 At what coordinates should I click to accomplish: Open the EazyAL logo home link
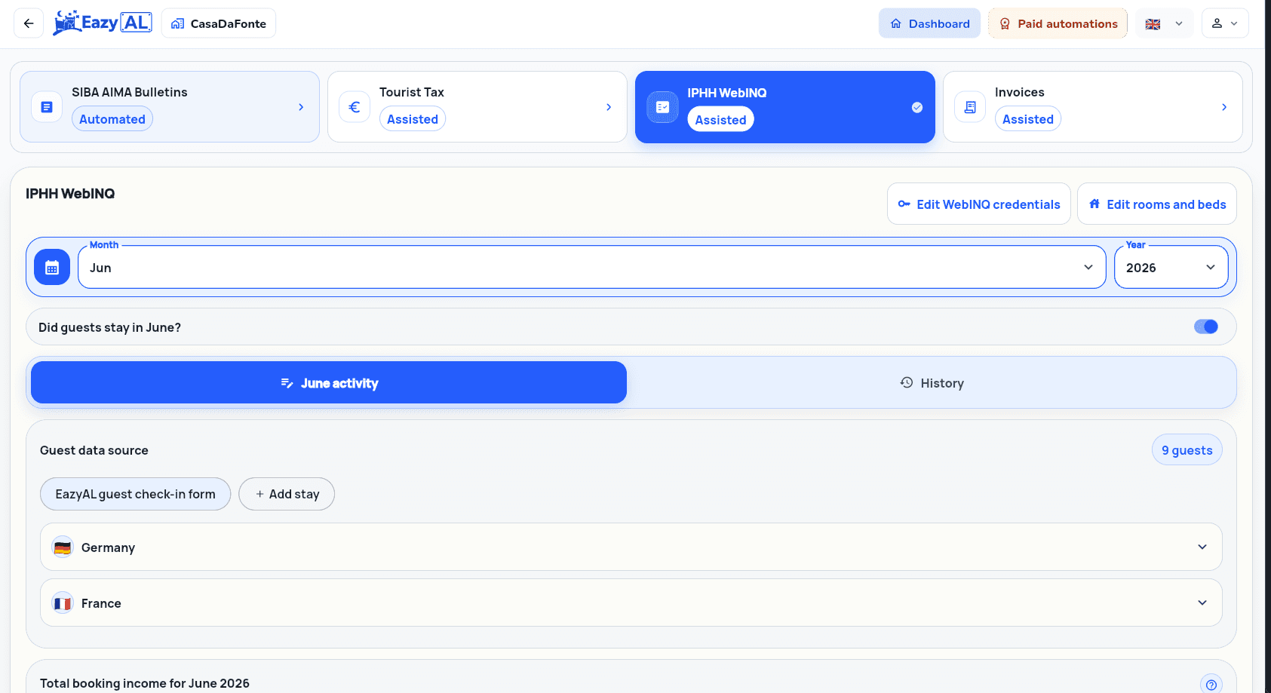103,23
